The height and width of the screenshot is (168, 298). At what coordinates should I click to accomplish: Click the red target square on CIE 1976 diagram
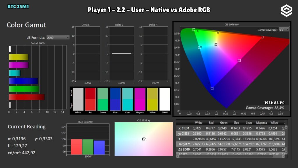(x=262, y=37)
